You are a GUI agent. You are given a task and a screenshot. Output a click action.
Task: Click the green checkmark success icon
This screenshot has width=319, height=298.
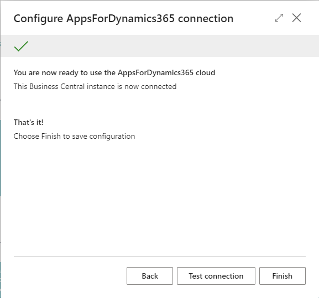tap(21, 46)
